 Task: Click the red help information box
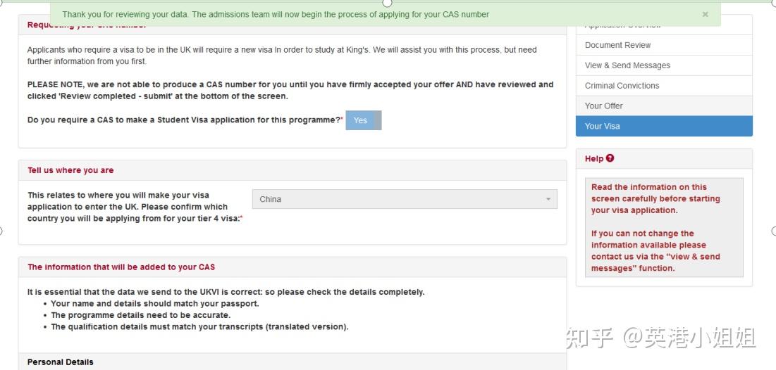tap(664, 227)
